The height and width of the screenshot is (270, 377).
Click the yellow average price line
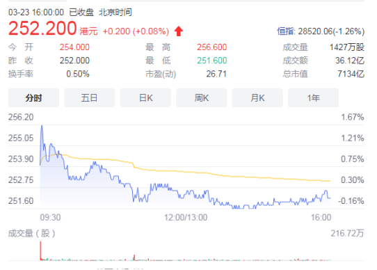193,173
